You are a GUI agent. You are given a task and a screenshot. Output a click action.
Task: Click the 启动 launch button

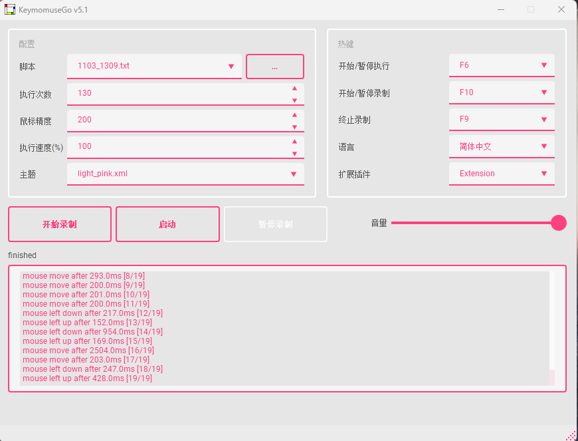click(x=167, y=224)
